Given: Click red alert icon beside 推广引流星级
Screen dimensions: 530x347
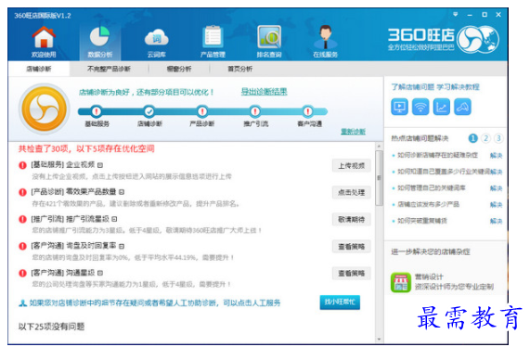Looking at the screenshot, I should pyautogui.click(x=22, y=219).
